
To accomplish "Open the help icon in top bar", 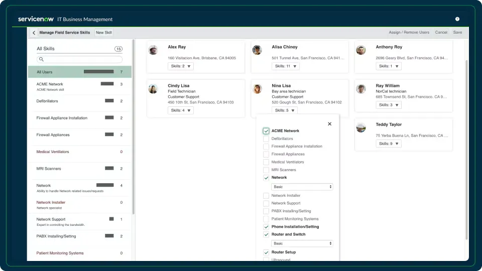I will [x=457, y=19].
